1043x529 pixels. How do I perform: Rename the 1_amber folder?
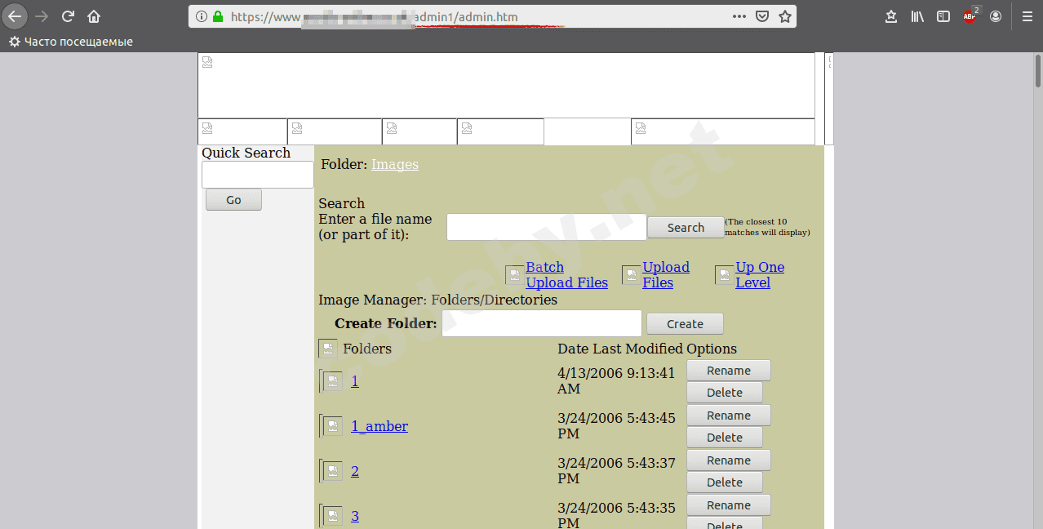point(729,416)
